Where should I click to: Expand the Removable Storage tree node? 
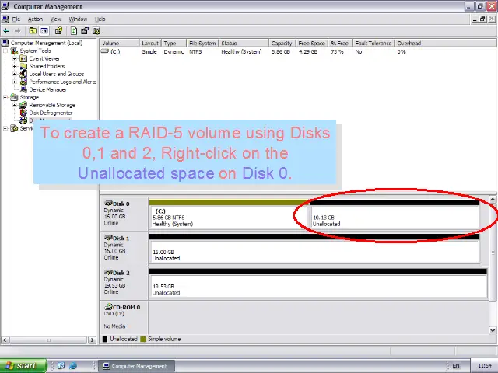pyautogui.click(x=15, y=106)
